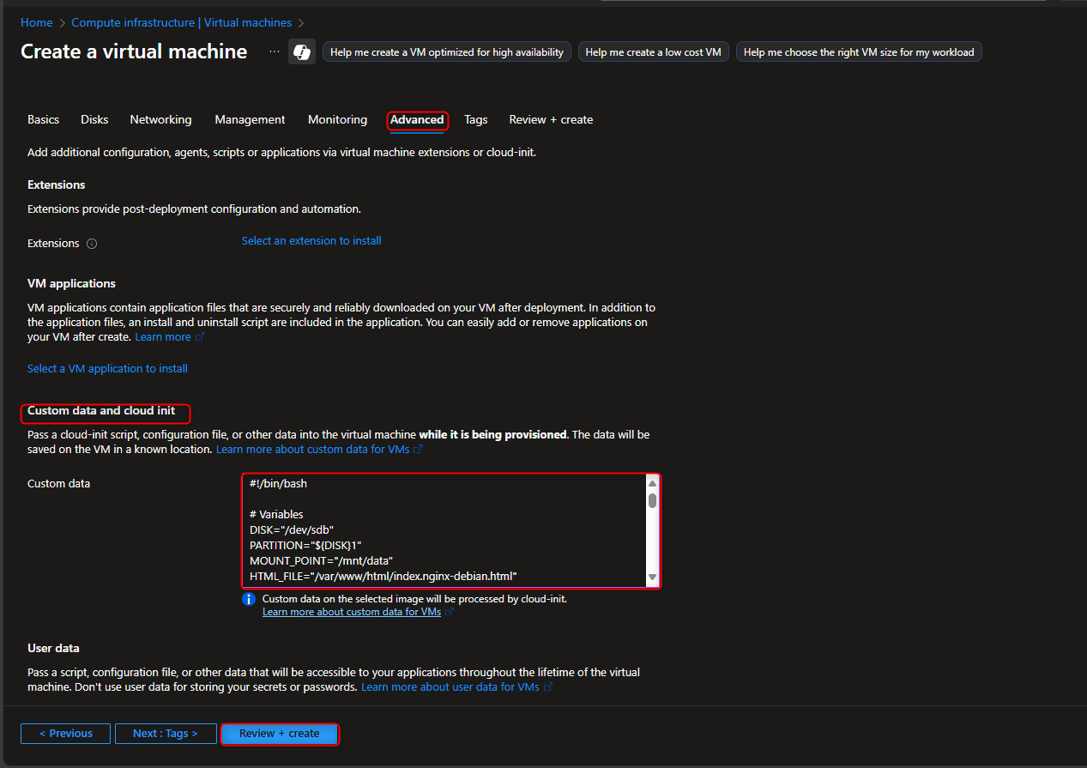Open the Tags tab
This screenshot has height=768, width=1087.
click(x=476, y=119)
